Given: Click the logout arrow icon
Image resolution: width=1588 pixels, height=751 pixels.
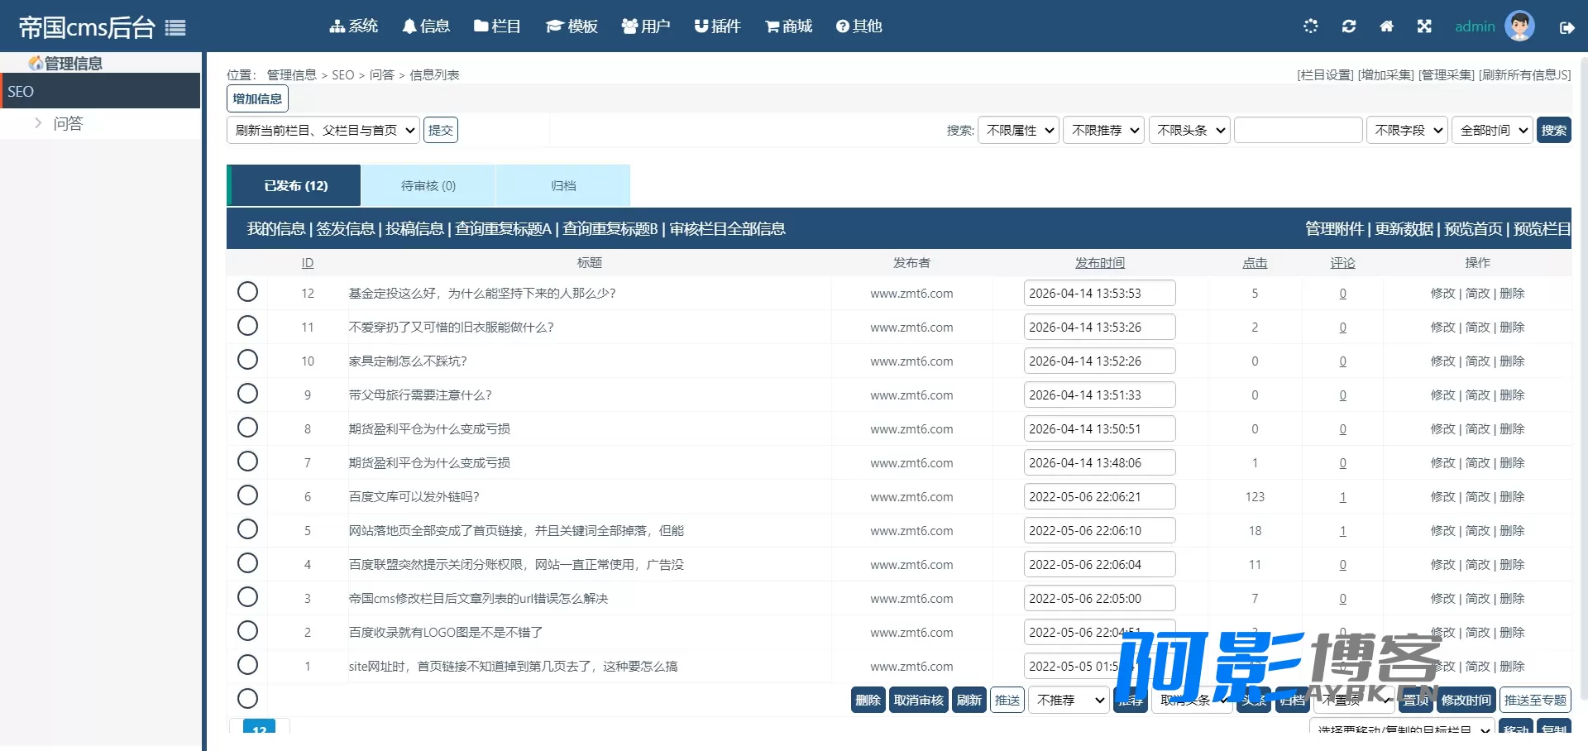Looking at the screenshot, I should pos(1566,27).
